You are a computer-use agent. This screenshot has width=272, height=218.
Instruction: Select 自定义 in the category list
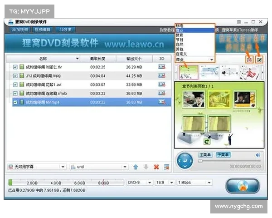click(195, 54)
